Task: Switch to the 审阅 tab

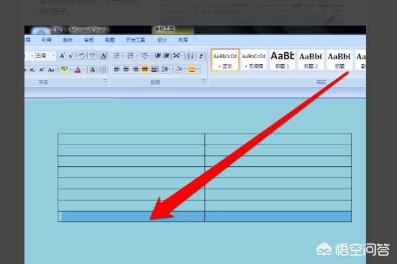Action: [x=89, y=40]
